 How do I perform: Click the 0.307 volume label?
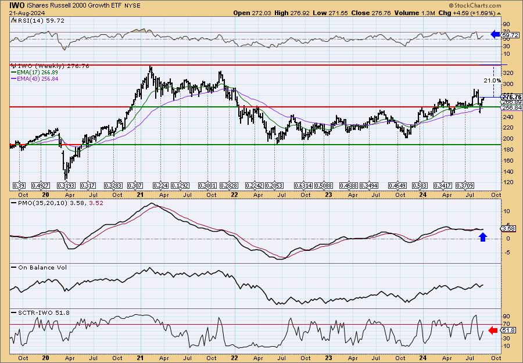coord(135,185)
